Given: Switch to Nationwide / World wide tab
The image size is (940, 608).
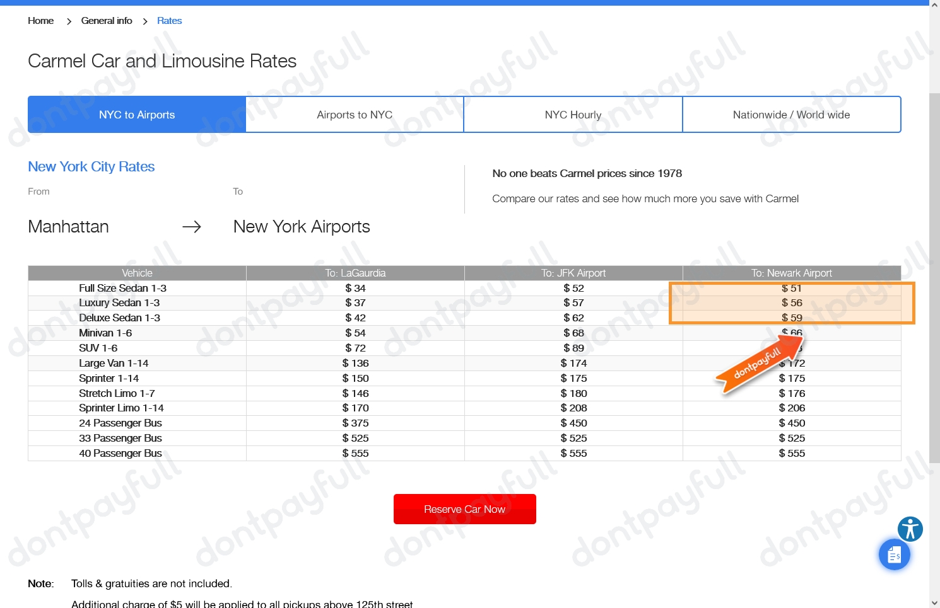Looking at the screenshot, I should pos(791,115).
